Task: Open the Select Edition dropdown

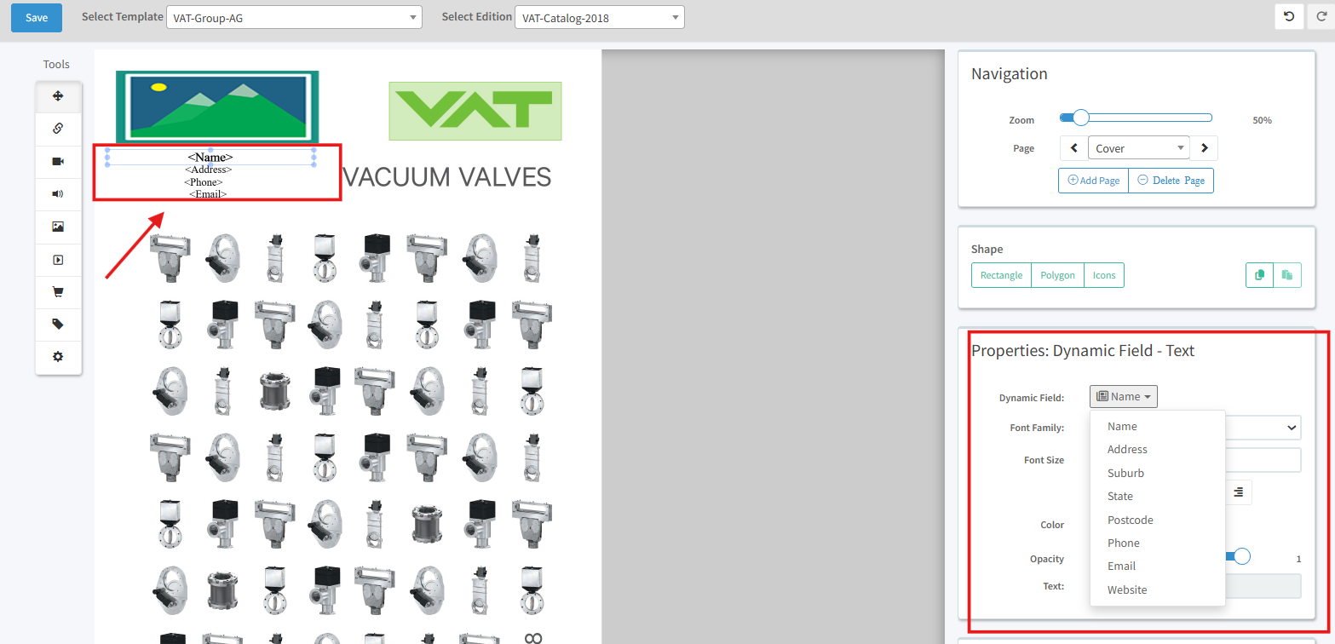Action: click(x=599, y=17)
